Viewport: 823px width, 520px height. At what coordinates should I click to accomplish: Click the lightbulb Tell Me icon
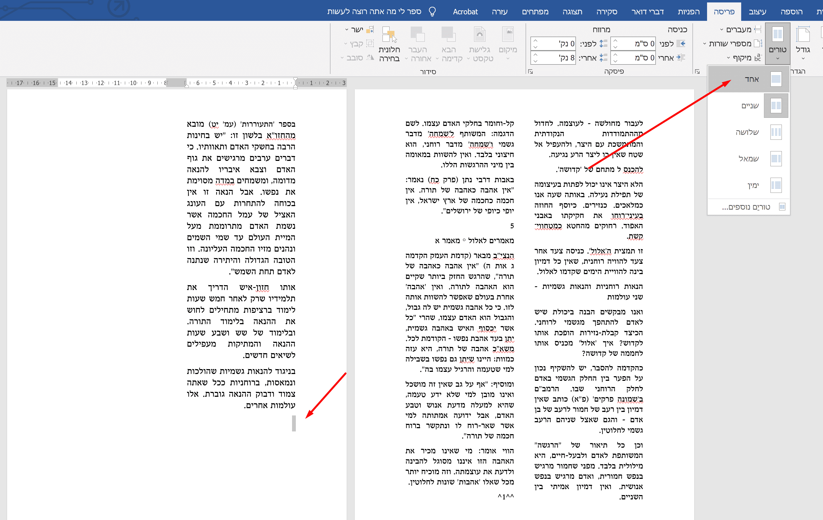(432, 12)
